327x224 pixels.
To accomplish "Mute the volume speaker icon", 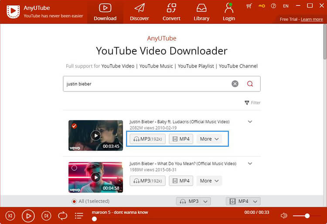I will (x=284, y=215).
